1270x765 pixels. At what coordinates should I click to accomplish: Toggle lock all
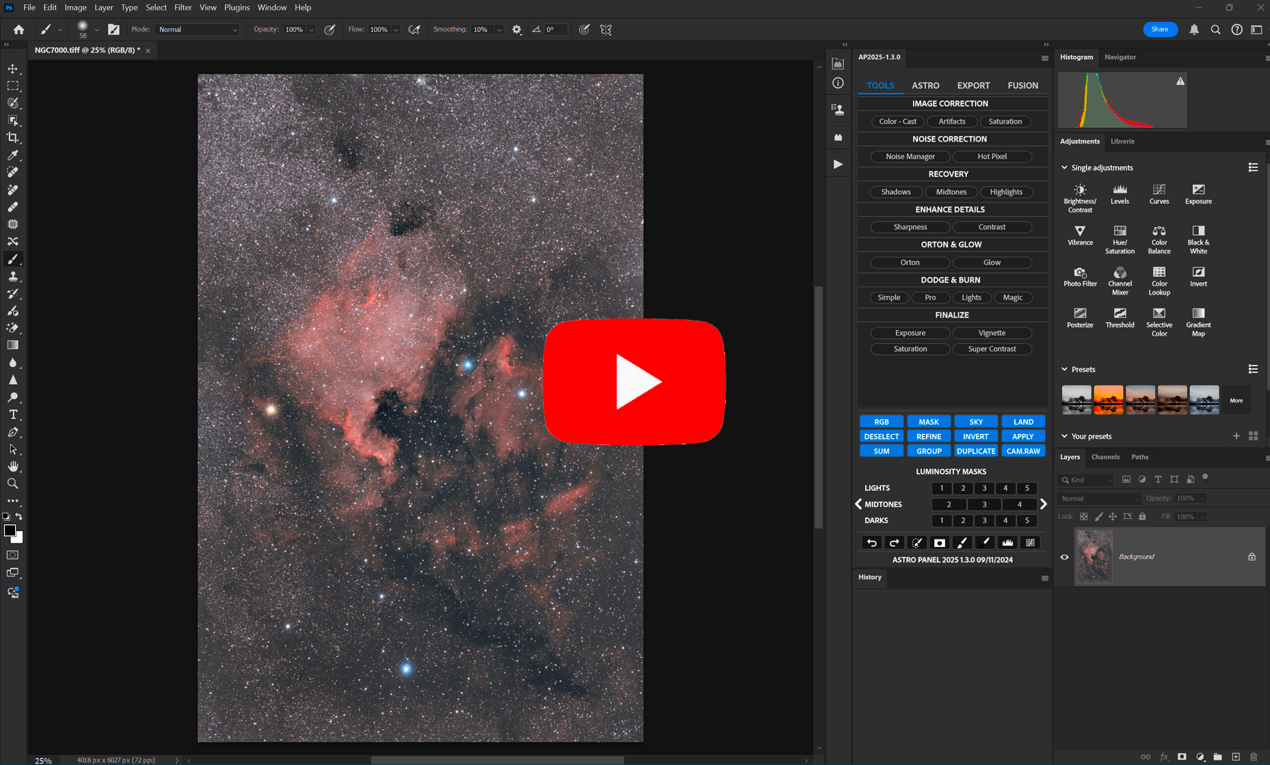coord(1142,517)
